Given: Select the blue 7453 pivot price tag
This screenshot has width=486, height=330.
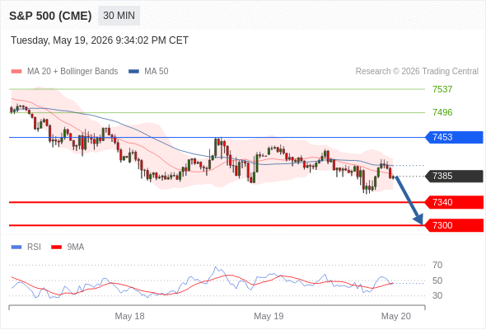Looking at the screenshot, I should (x=454, y=137).
